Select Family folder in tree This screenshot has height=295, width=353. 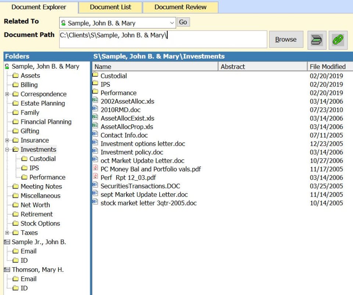click(x=30, y=113)
